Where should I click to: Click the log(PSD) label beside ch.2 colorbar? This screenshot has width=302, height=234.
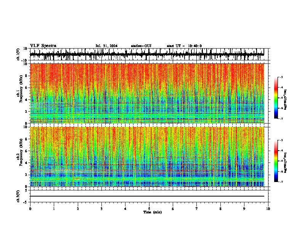pos(285,162)
